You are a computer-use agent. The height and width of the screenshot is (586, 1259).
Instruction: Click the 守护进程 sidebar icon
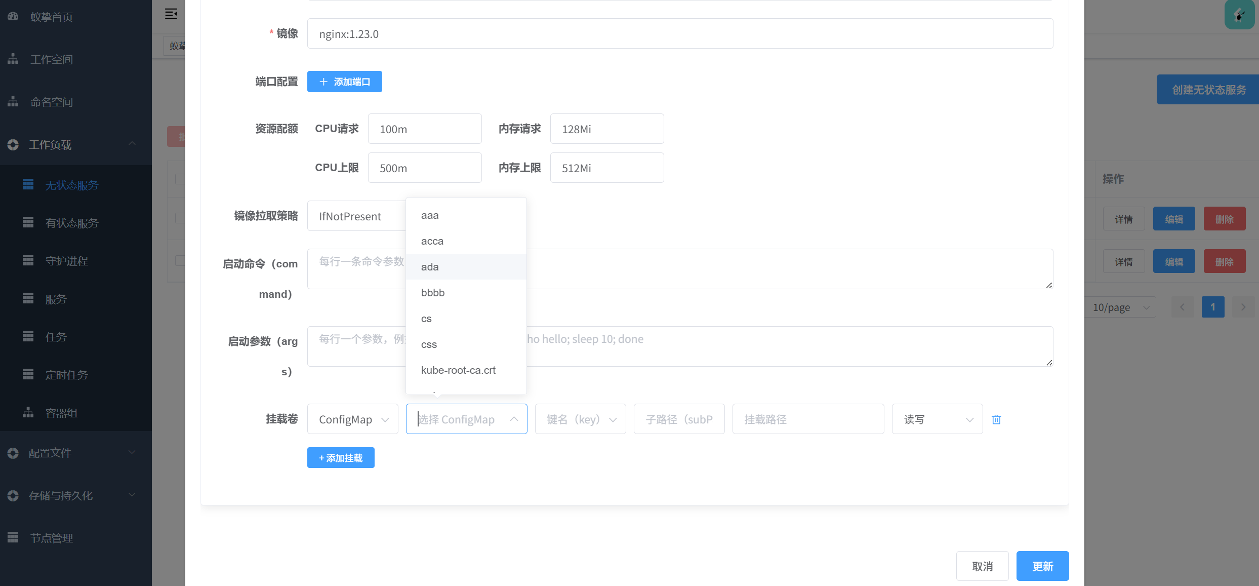click(x=28, y=261)
